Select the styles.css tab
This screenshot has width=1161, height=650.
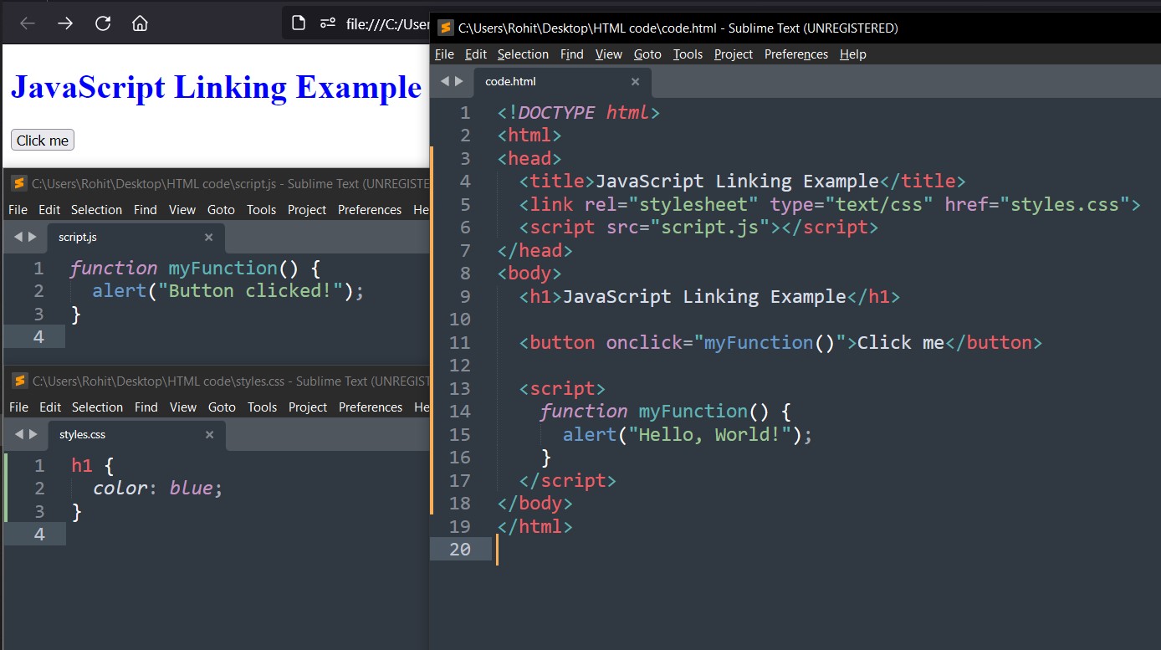(x=82, y=434)
